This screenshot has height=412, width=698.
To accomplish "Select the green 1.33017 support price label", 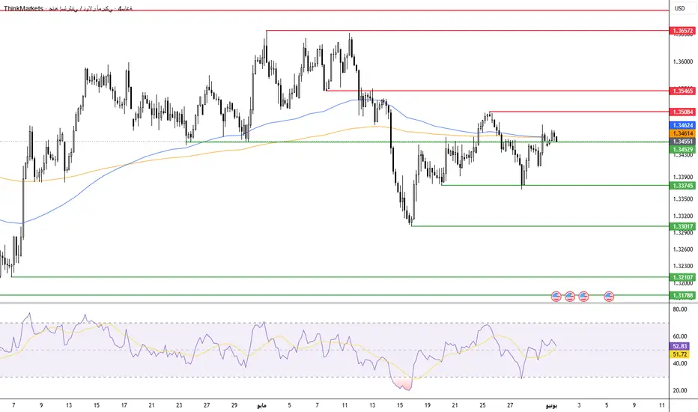I will [x=682, y=227].
